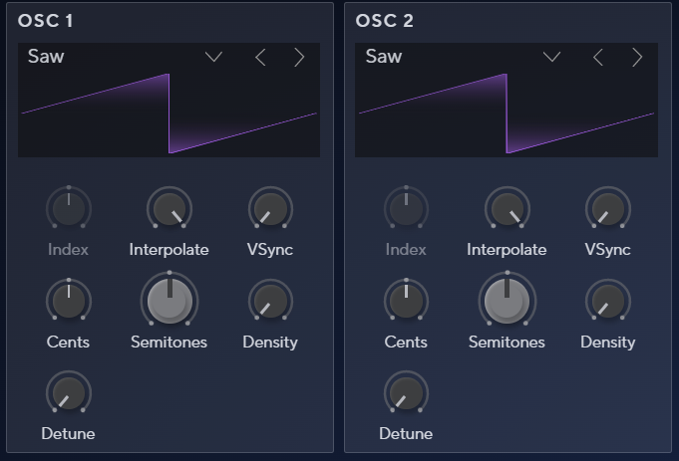Click the OSC 1 Cents knob
The height and width of the screenshot is (461, 679).
coord(69,301)
